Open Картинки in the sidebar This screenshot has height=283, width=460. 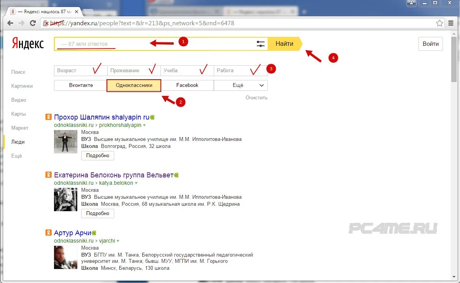tap(22, 86)
